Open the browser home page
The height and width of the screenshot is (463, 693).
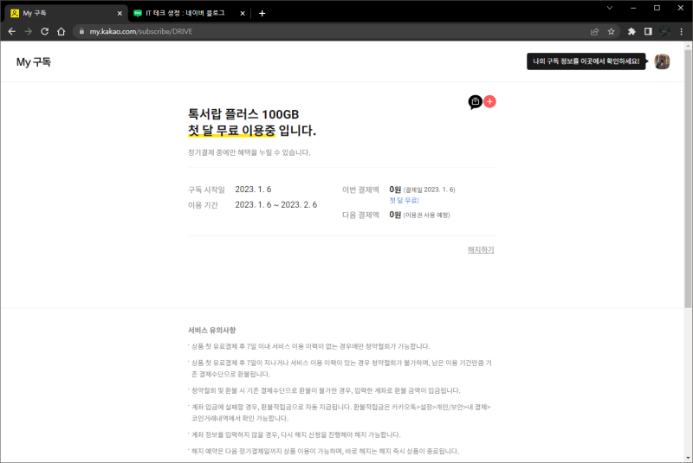61,31
